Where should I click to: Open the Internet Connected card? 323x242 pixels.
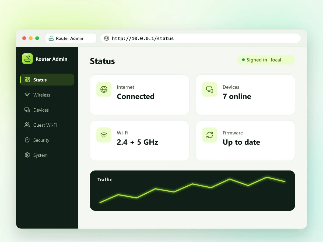click(x=139, y=95)
